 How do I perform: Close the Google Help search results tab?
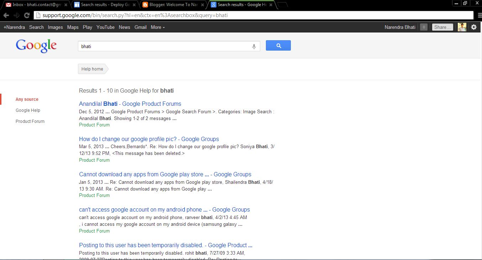click(271, 5)
